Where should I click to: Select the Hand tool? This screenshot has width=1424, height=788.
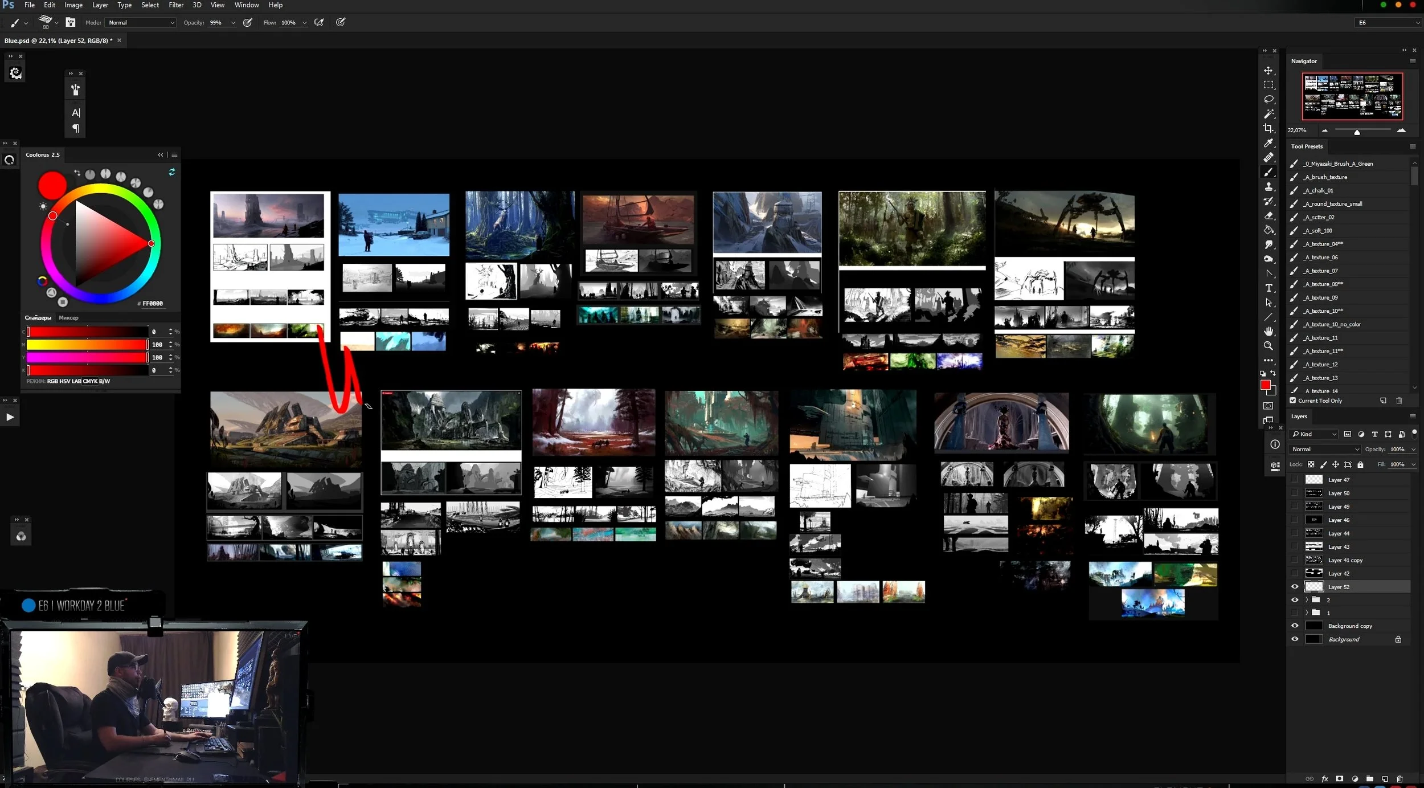click(x=1268, y=331)
